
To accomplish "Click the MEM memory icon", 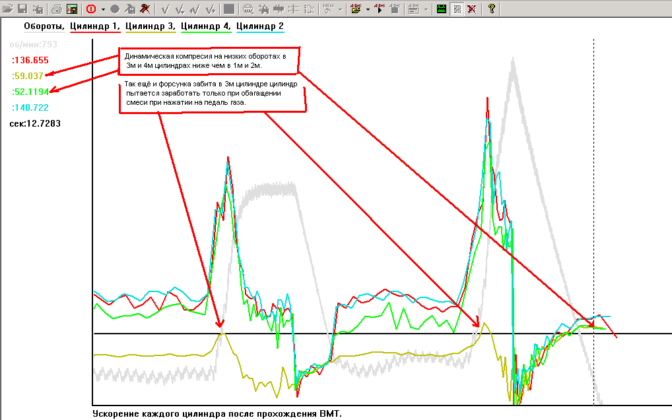I will pos(328,9).
